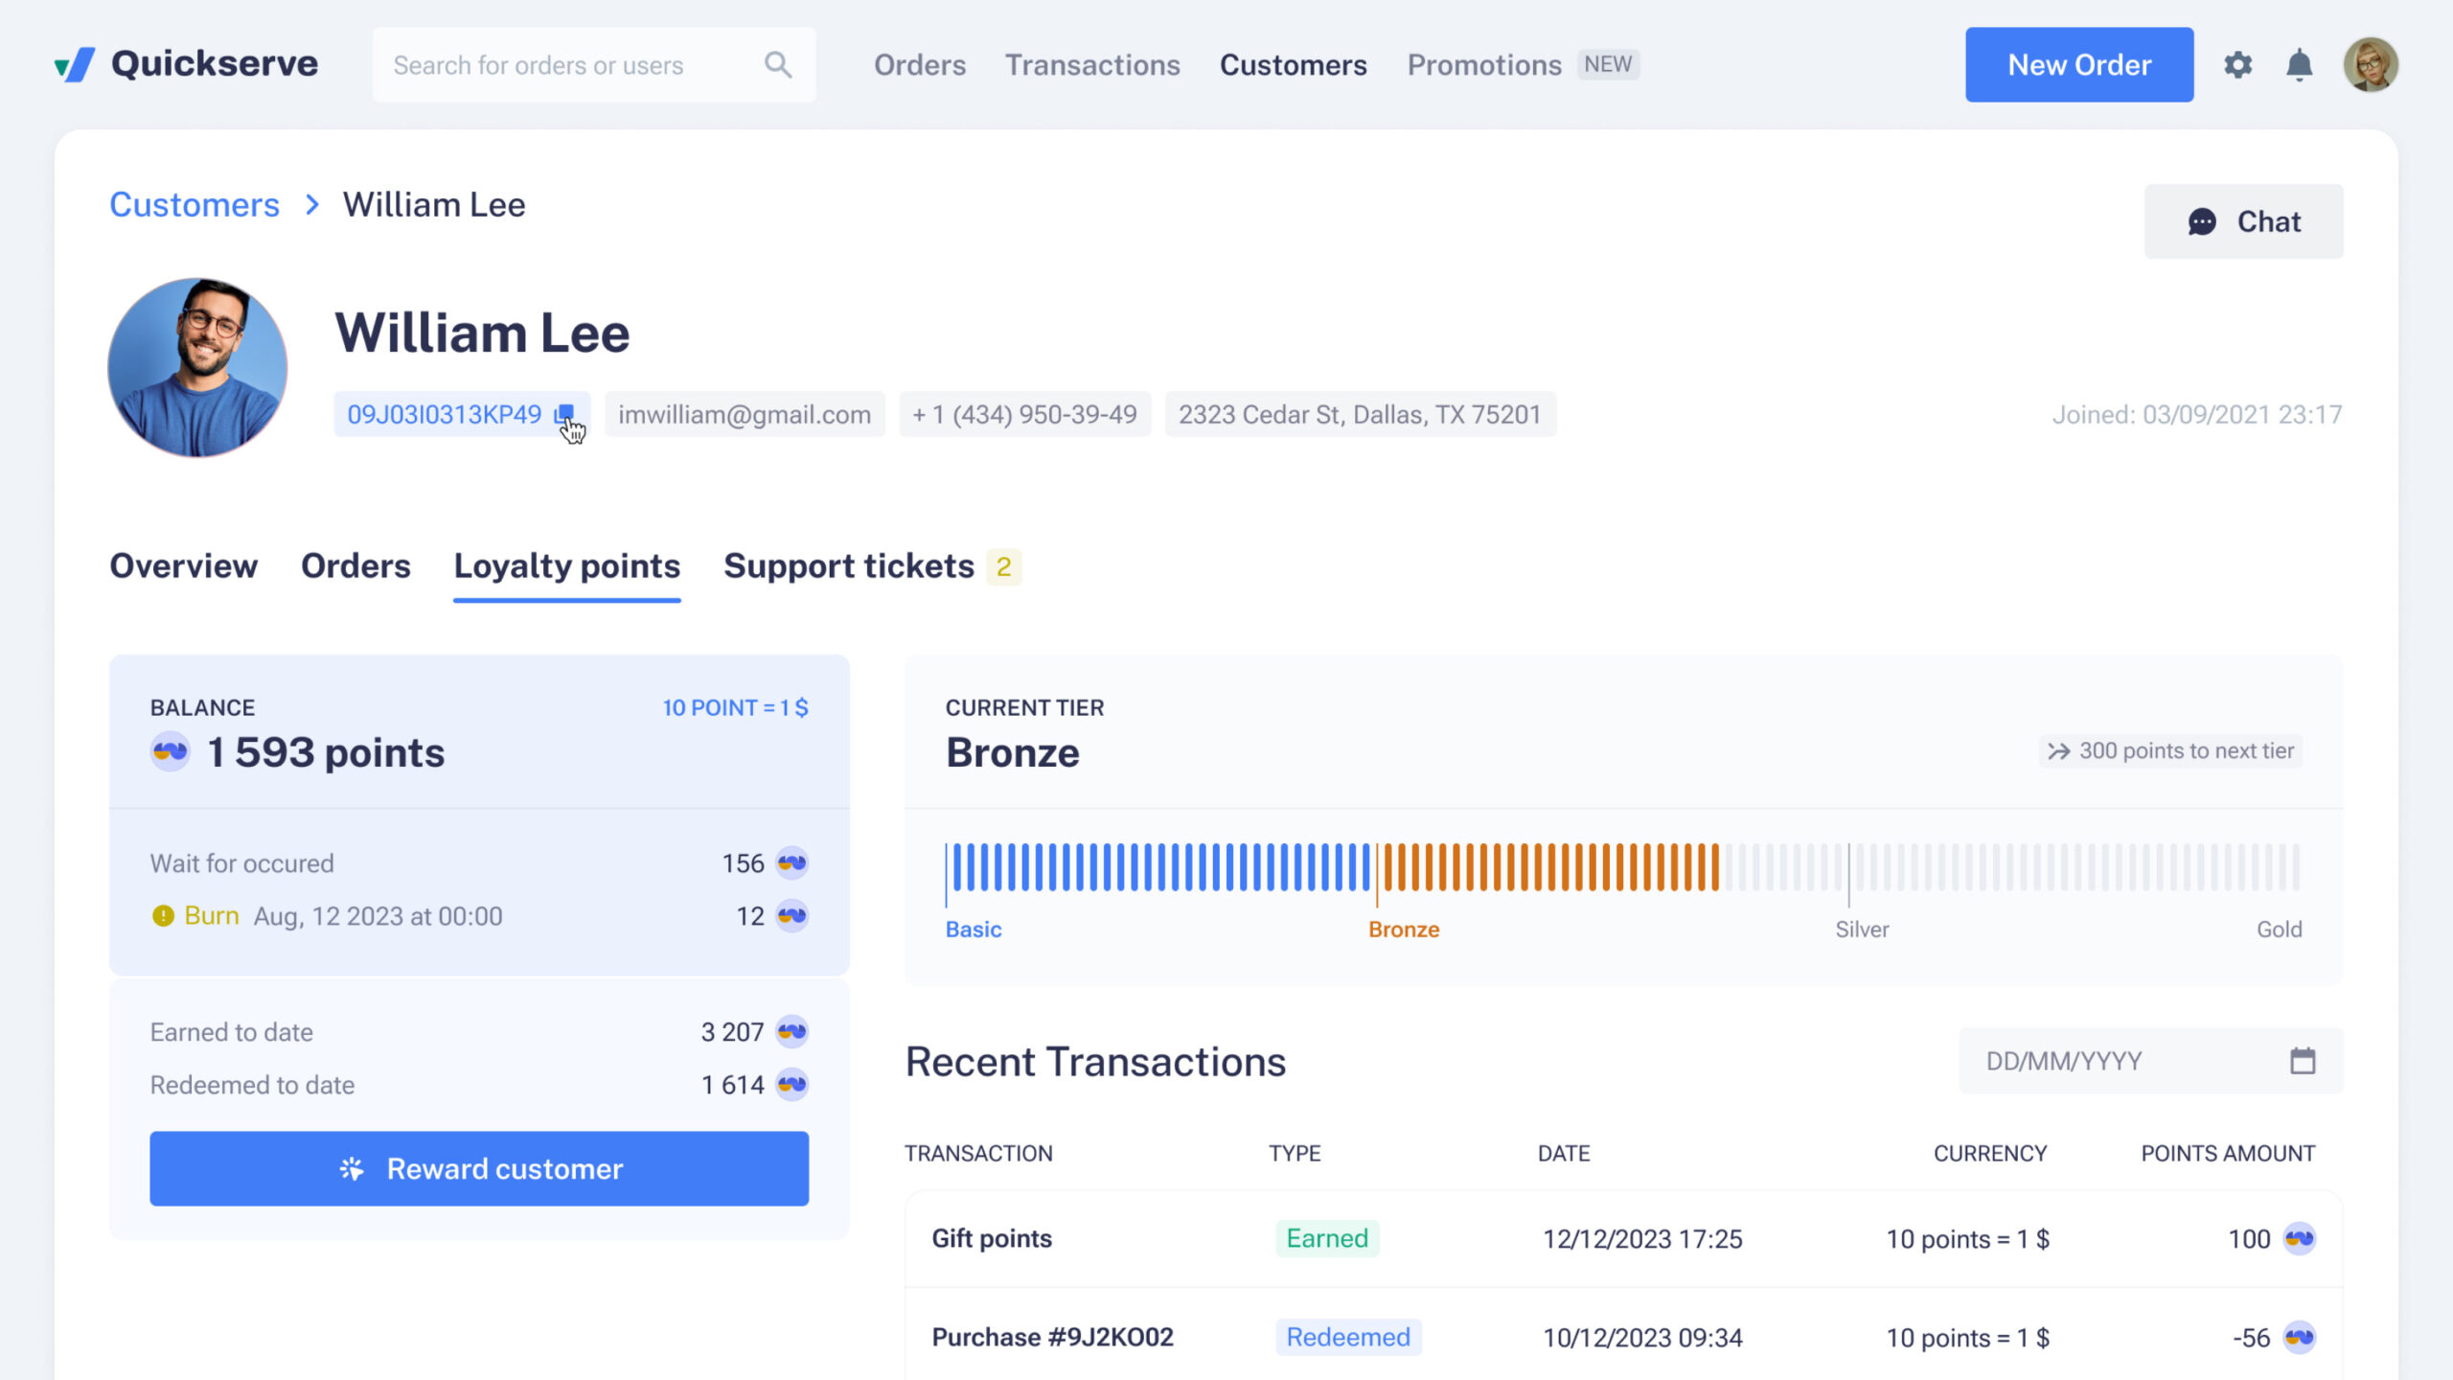Go to Transactions in top navigation
Image resolution: width=2453 pixels, height=1380 pixels.
[x=1092, y=65]
